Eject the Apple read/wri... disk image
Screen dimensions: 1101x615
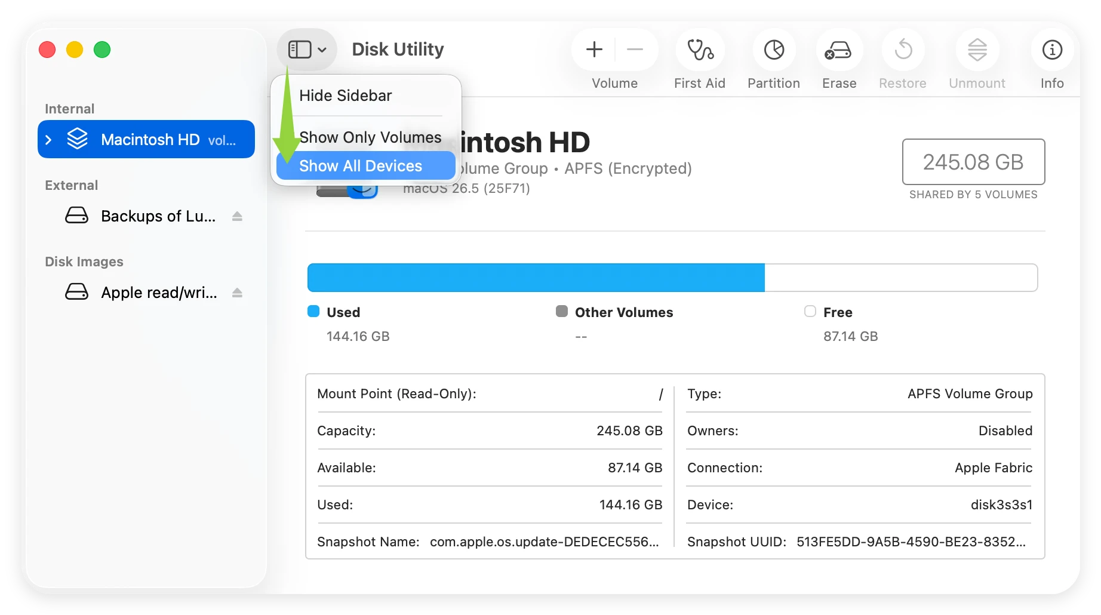pyautogui.click(x=237, y=293)
